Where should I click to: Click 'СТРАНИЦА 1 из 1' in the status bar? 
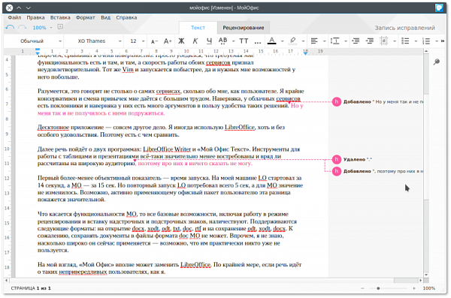pyautogui.click(x=31, y=288)
